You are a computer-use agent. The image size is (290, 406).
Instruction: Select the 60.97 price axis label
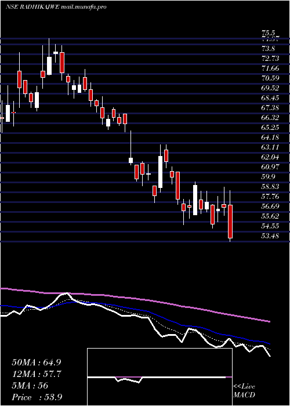[x=270, y=167]
